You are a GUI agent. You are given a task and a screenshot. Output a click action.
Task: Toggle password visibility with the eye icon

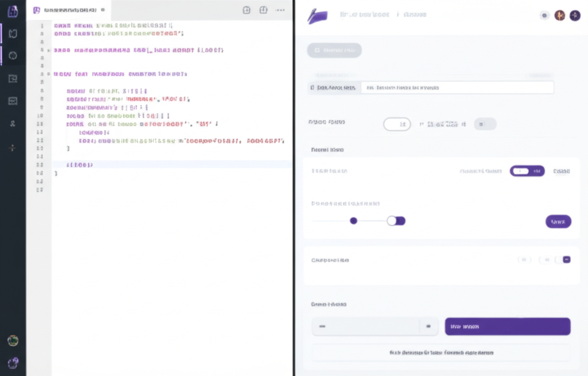428,326
